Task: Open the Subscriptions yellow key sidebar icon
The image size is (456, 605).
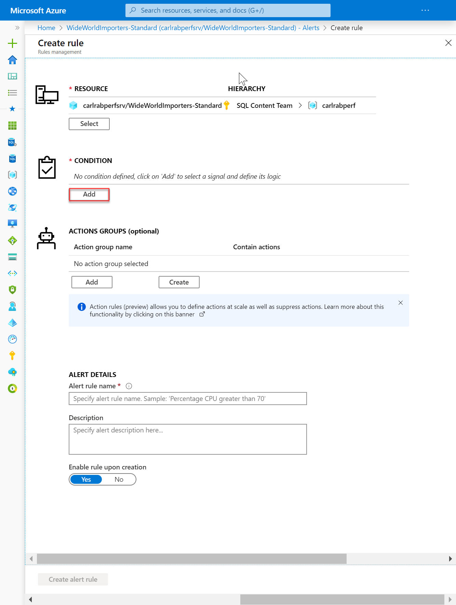Action: point(12,355)
